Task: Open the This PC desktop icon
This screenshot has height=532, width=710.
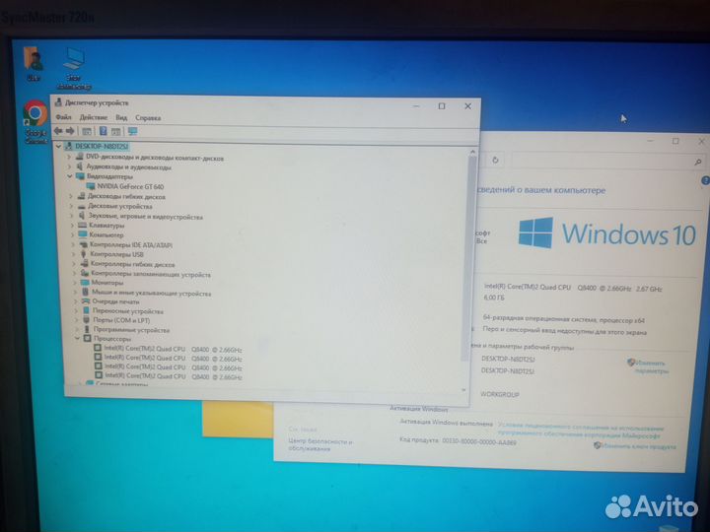Action: (74, 59)
